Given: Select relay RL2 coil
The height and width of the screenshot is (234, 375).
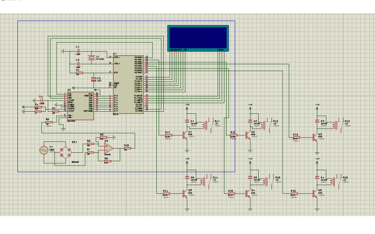Looking at the screenshot, I should point(262,125).
